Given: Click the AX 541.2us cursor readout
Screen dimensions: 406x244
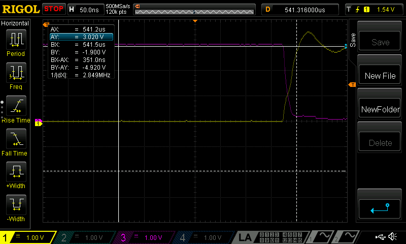Looking at the screenshot, I should coord(81,29).
